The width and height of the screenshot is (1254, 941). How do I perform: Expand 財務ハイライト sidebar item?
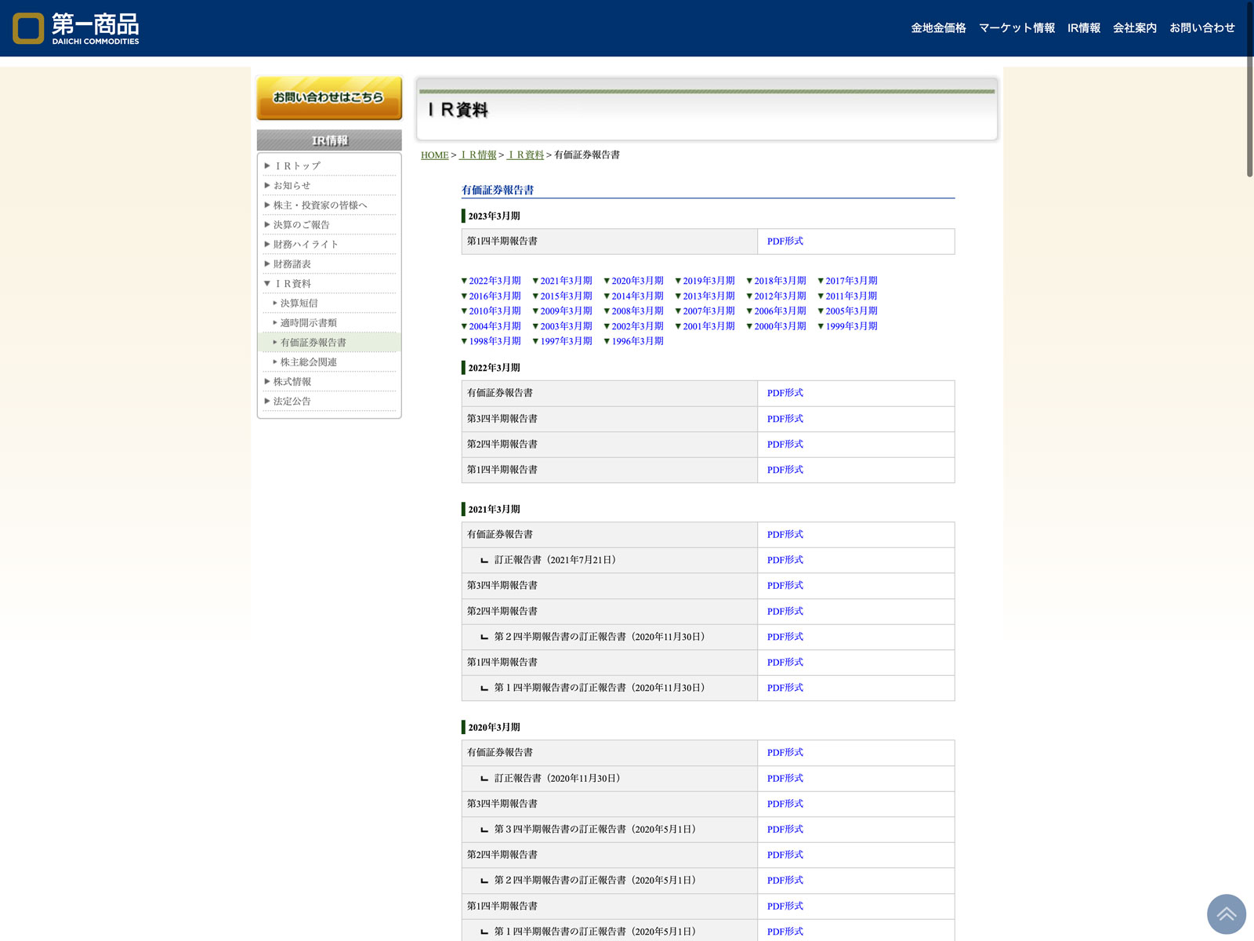click(306, 245)
